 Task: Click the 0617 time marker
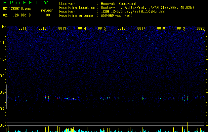[141, 28]
